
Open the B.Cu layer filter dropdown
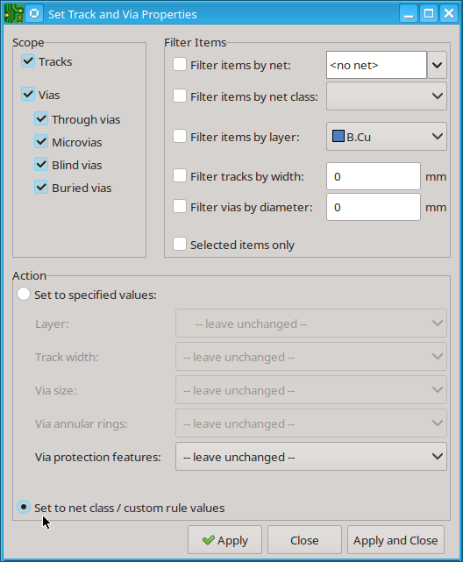pos(387,136)
